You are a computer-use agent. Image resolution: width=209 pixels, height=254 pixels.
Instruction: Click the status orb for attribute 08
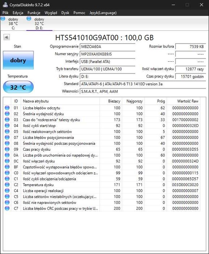[7, 143]
